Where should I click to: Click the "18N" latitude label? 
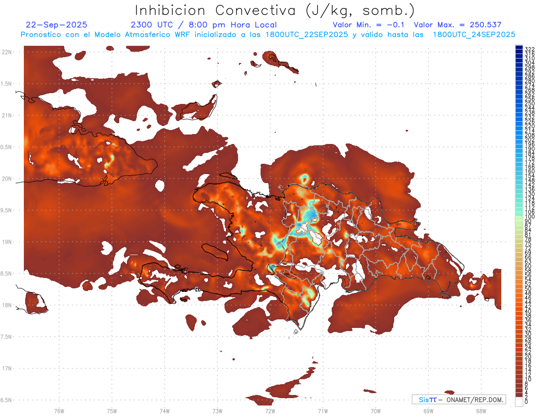(x=7, y=305)
